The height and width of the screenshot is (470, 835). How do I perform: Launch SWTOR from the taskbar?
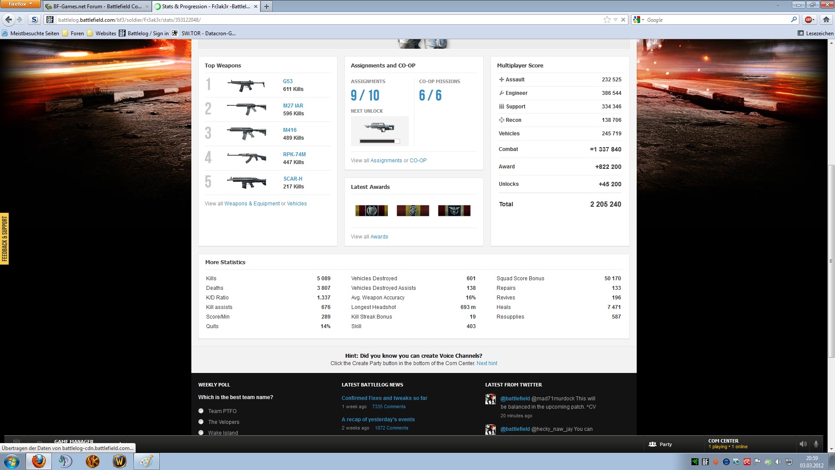(x=92, y=461)
